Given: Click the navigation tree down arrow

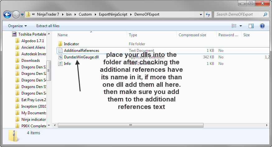Looking at the screenshot, I should 49,125.
